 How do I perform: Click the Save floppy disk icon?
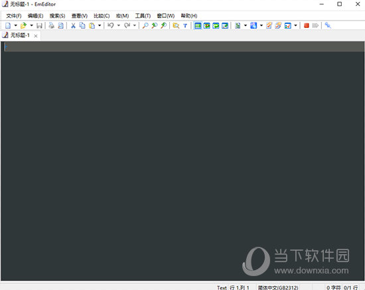(x=39, y=25)
